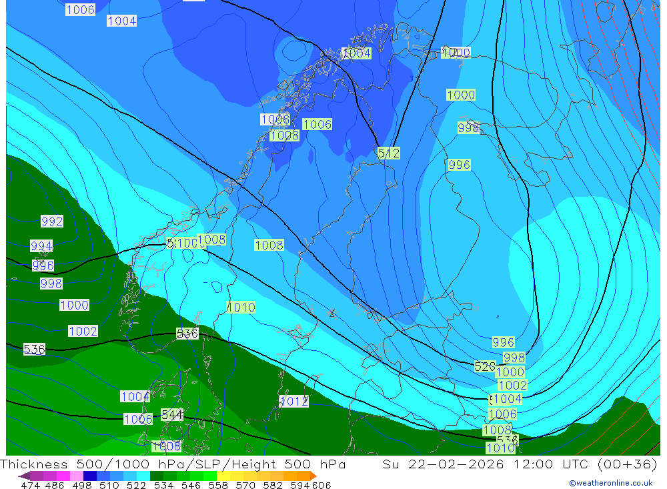
Task: Click the white-background 1000 pressure label
Action: 75,305
